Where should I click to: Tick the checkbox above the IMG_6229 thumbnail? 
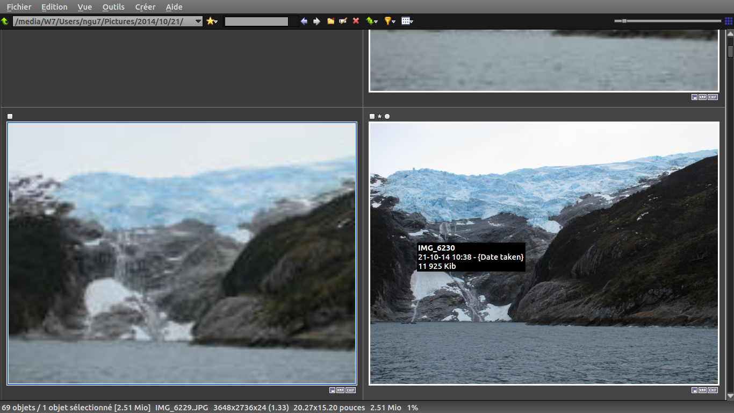10,116
